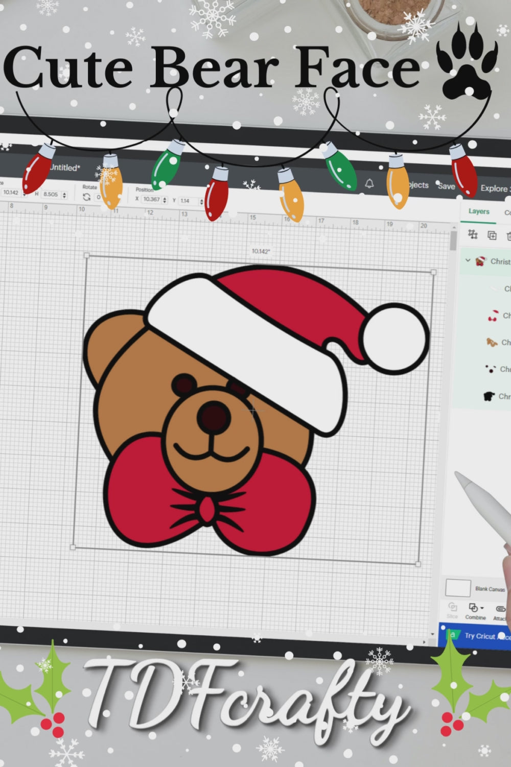
Task: Click the Blank Canvas color swatch
Action: 458,588
